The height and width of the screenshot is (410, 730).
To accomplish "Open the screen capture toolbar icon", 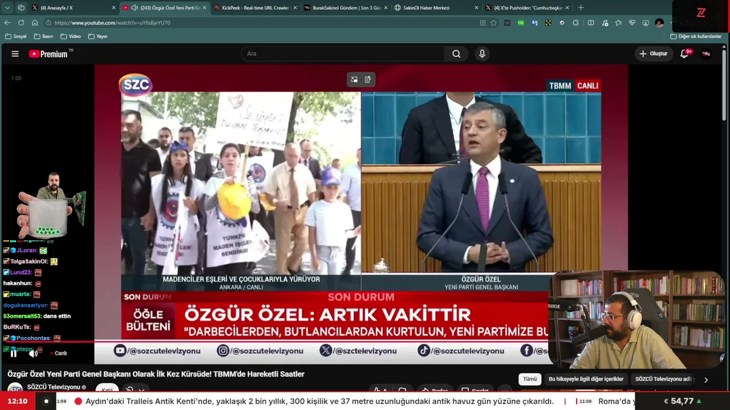I will point(646,23).
